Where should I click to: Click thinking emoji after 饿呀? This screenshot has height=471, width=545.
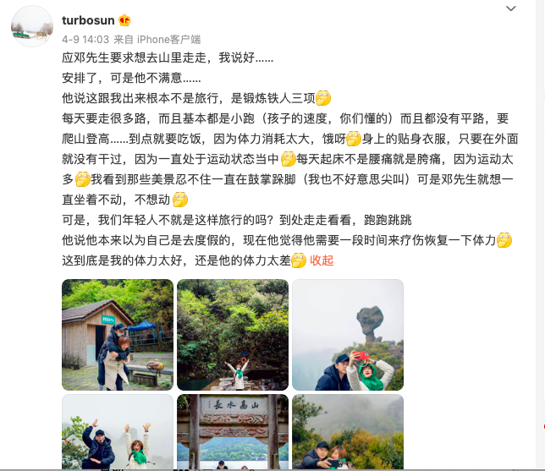pyautogui.click(x=354, y=139)
